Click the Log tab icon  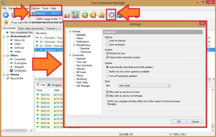38,84
